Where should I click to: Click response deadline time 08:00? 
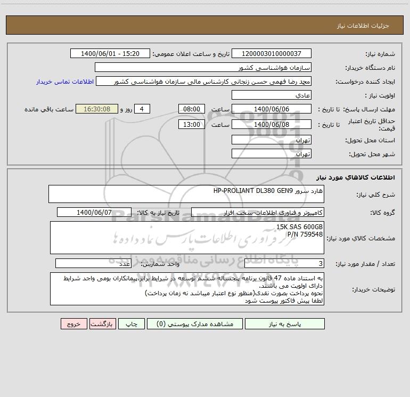pyautogui.click(x=191, y=109)
